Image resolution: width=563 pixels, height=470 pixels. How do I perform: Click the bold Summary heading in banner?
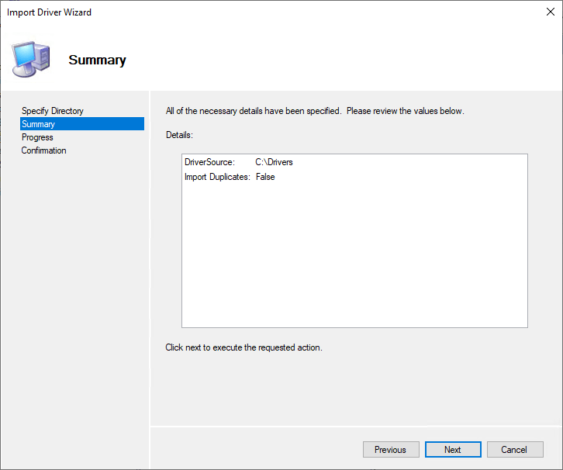pyautogui.click(x=97, y=60)
